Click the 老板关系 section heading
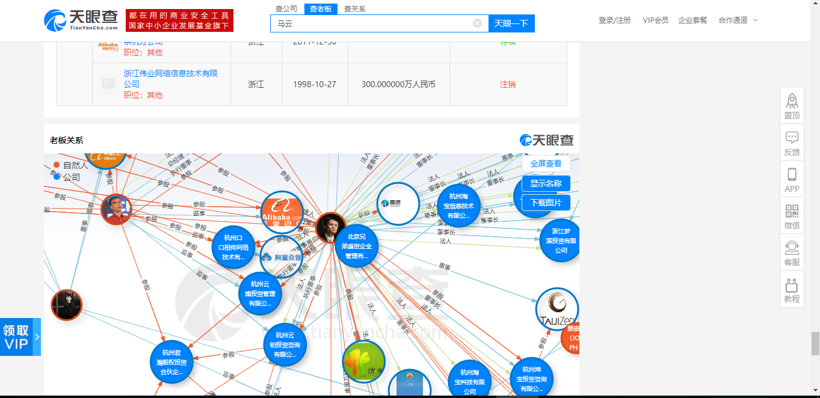The width and height of the screenshot is (820, 398). (x=66, y=140)
